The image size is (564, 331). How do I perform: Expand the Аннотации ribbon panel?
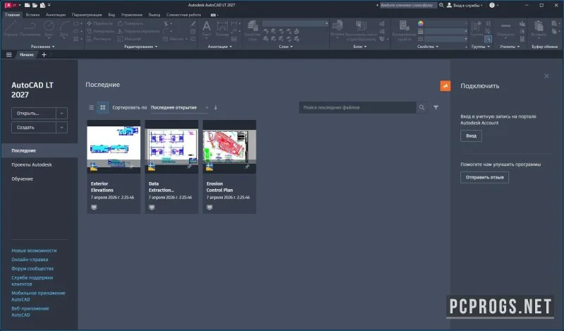220,47
